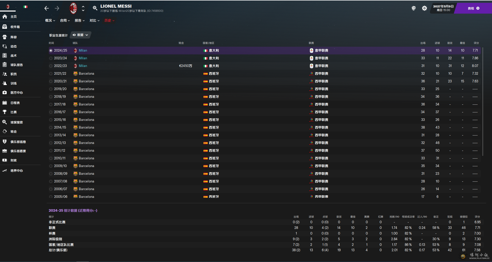492x262 pixels.
Task: Select the 2020/21 season radio button
Action: (51, 81)
